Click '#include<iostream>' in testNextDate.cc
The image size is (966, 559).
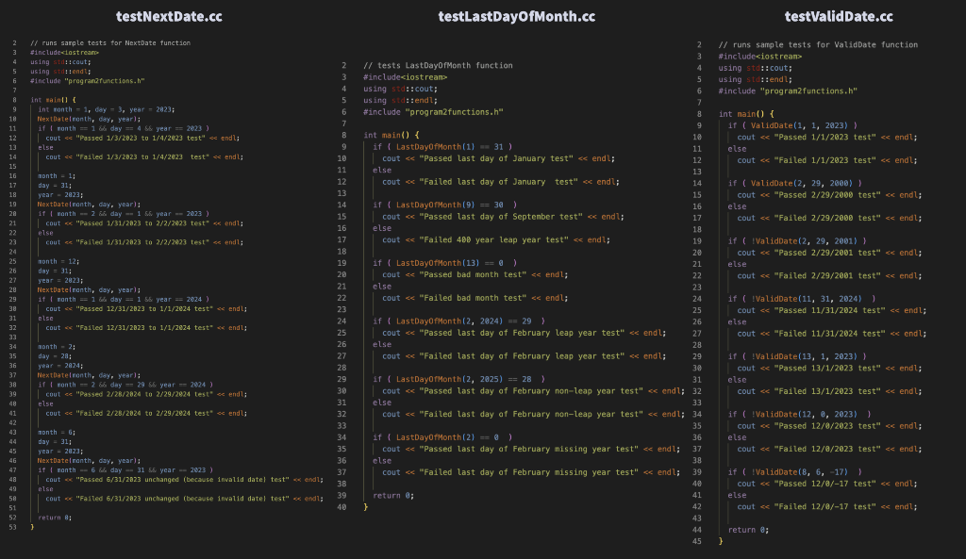click(65, 53)
